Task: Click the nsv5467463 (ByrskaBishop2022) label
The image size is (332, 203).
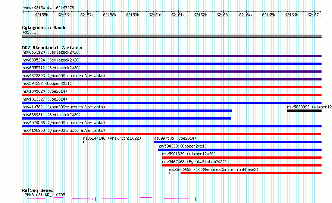Action: 194,162
